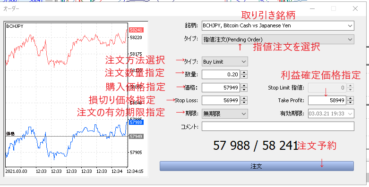Image resolution: width=369 pixels, height=187 pixels.
Task: Expand the 期限 無期限 expiration dropdown
Action: coord(225,114)
